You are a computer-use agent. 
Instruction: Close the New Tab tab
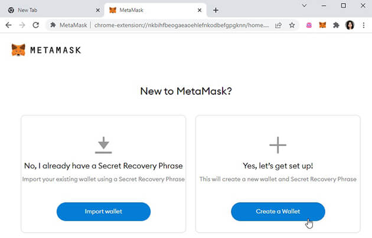click(97, 10)
